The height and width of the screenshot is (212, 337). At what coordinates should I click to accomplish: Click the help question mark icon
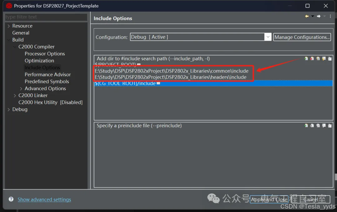[x=11, y=199]
